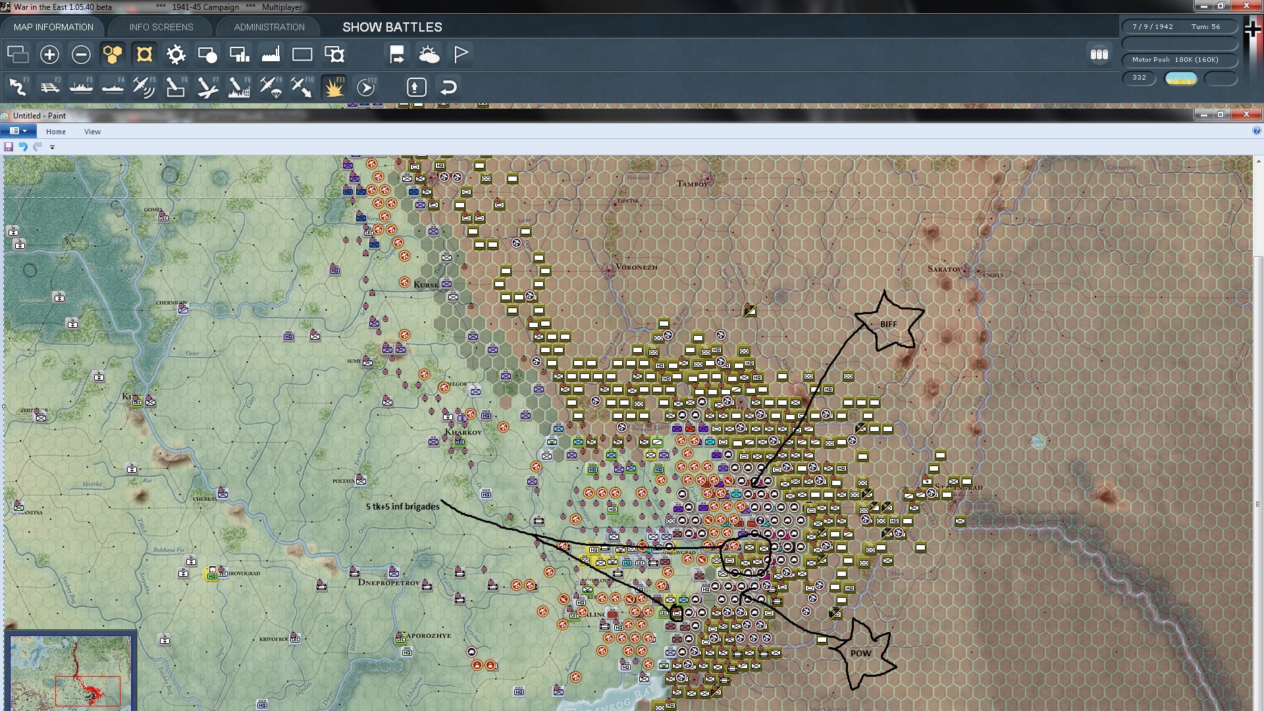This screenshot has height=711, width=1264.
Task: Select the F3 naval transport mode icon
Action: click(81, 87)
